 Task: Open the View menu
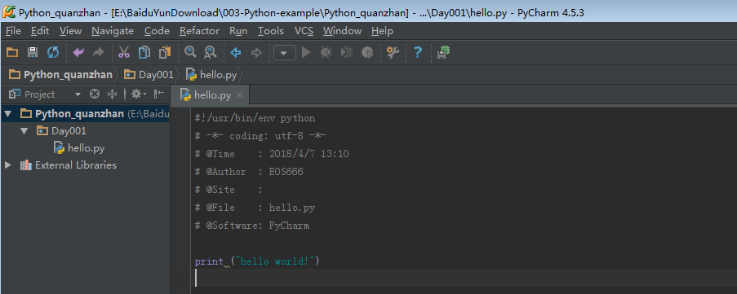coord(70,31)
